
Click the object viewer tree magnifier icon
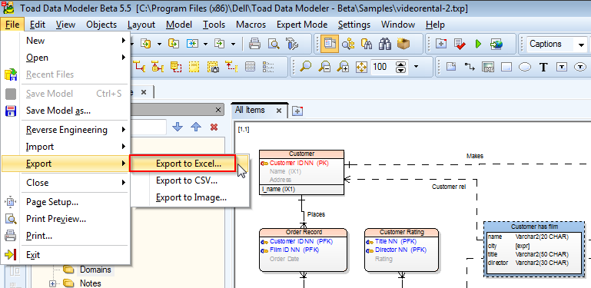pyautogui.click(x=349, y=44)
